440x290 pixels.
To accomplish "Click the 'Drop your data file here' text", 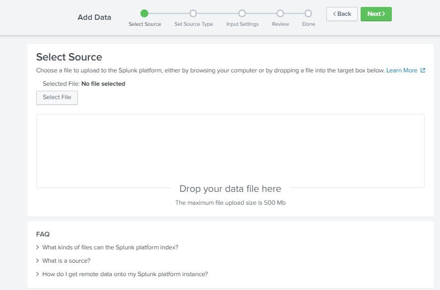I will (x=230, y=189).
